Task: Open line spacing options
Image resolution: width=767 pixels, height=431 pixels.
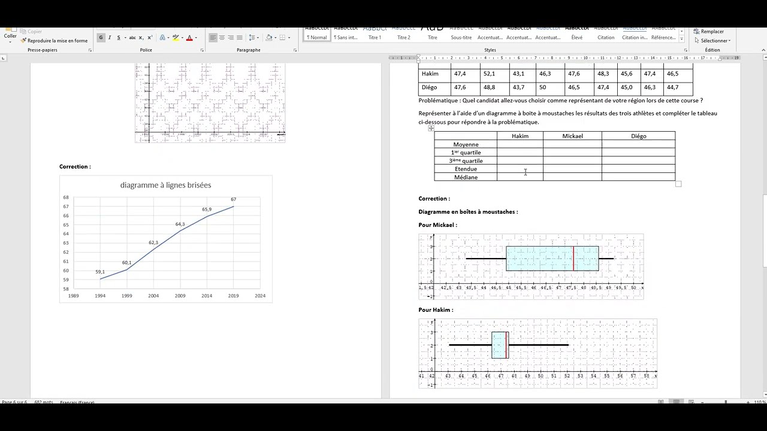Action: [x=253, y=38]
